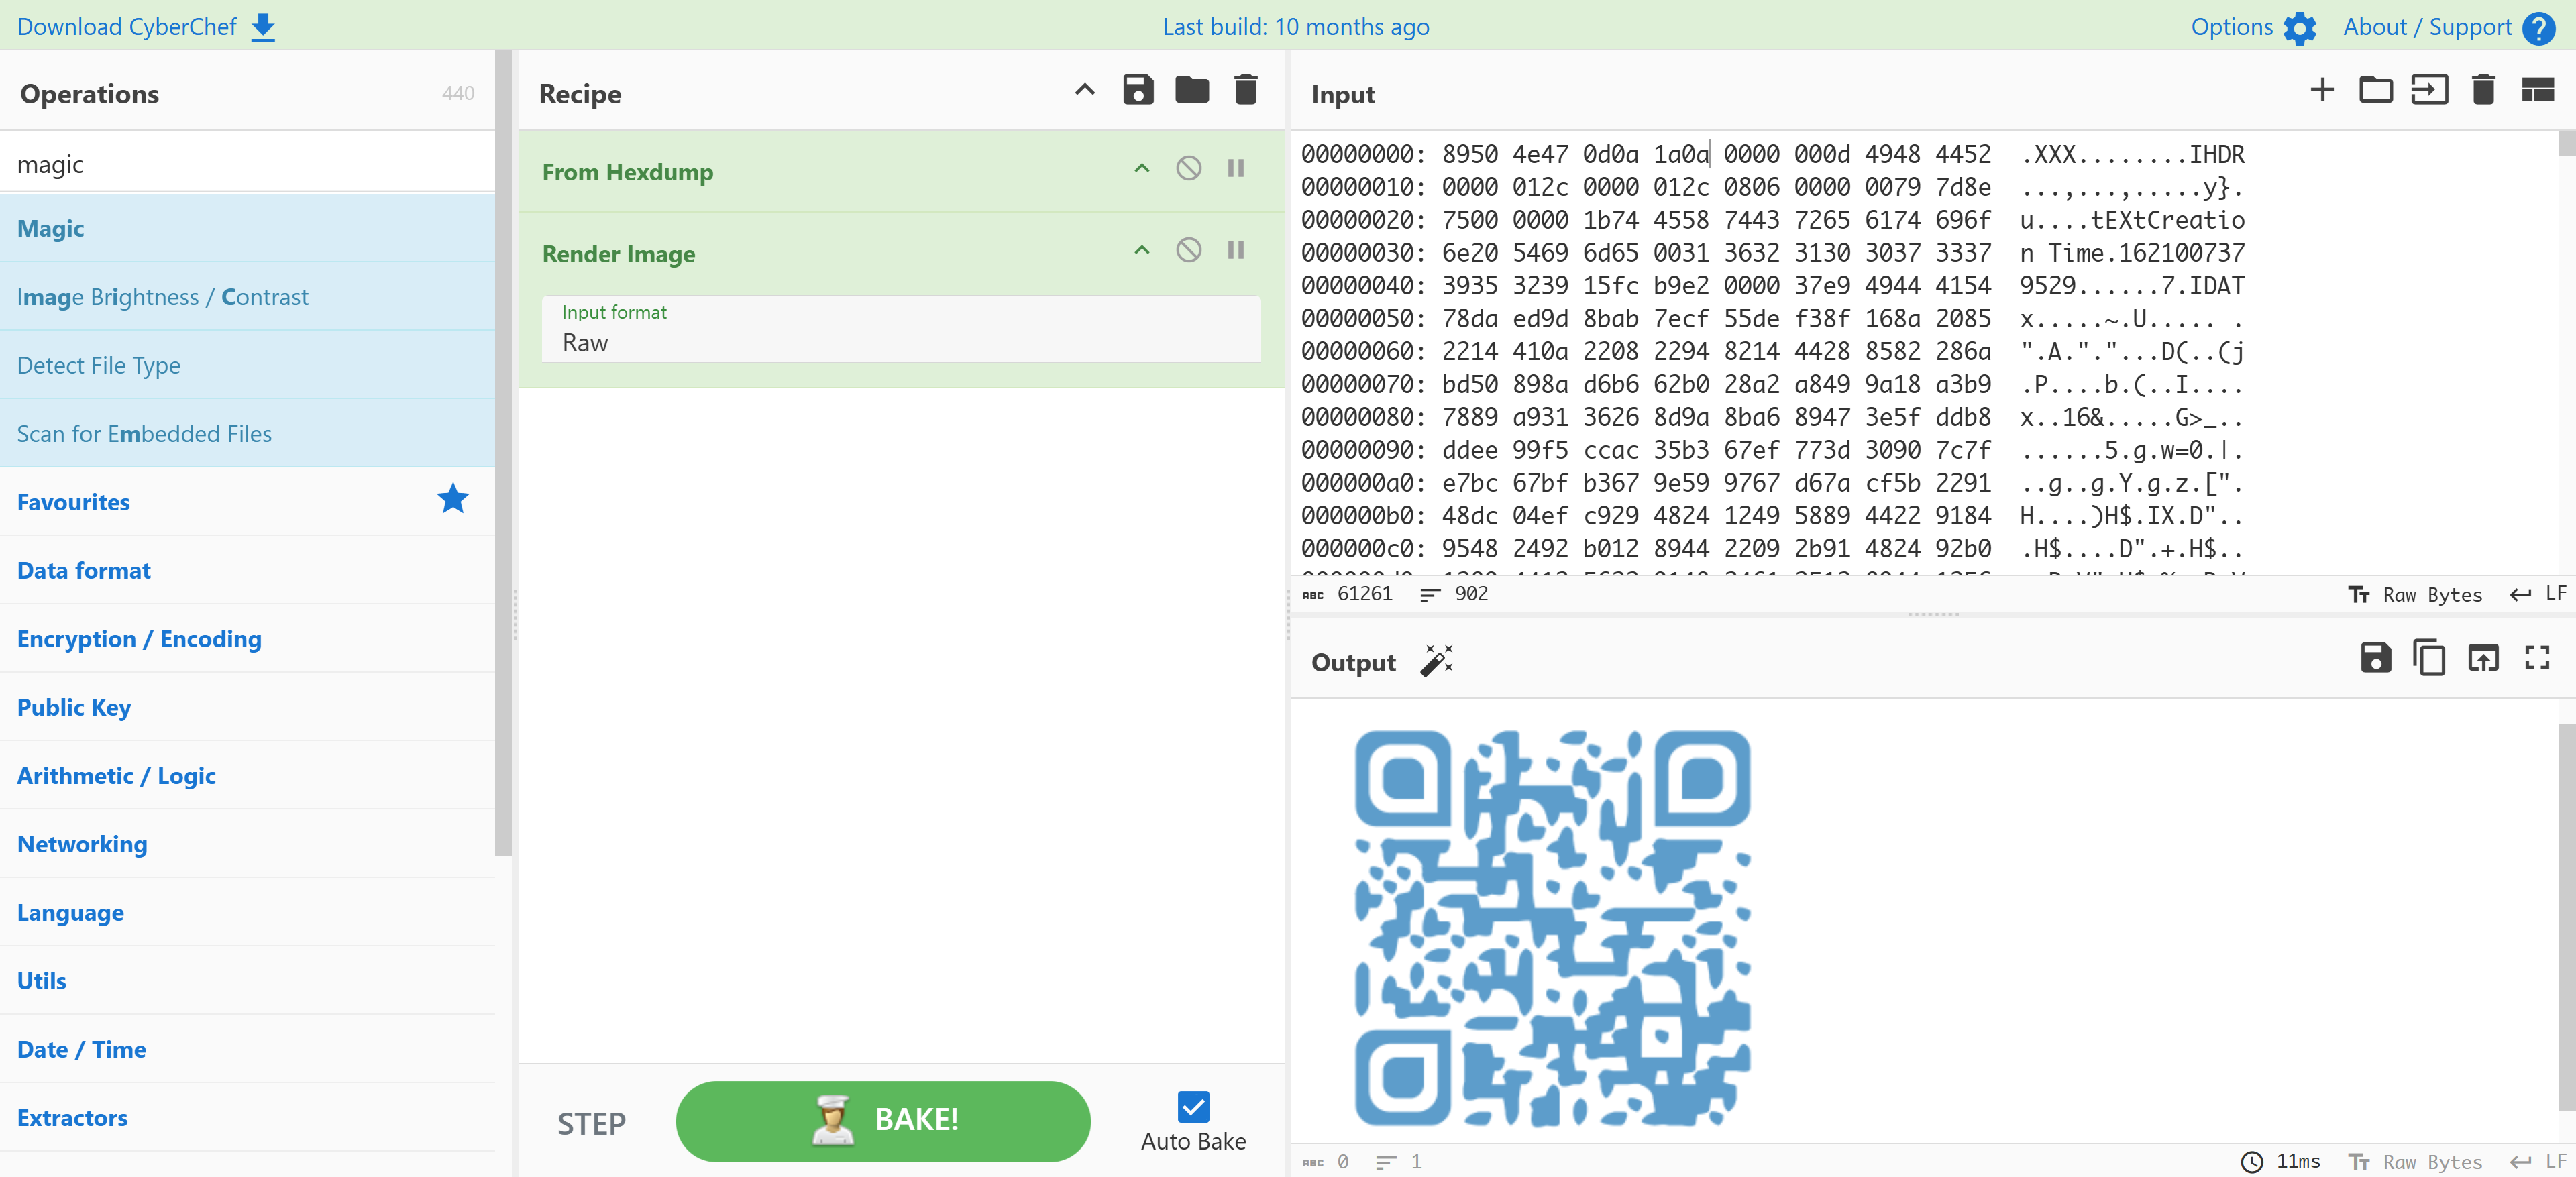Open the Input Raw Bytes encoding selector
2576x1177 pixels.
point(2416,595)
